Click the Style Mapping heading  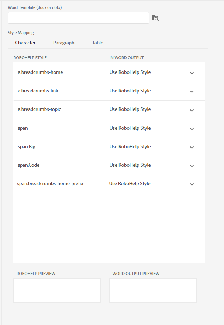click(x=21, y=33)
